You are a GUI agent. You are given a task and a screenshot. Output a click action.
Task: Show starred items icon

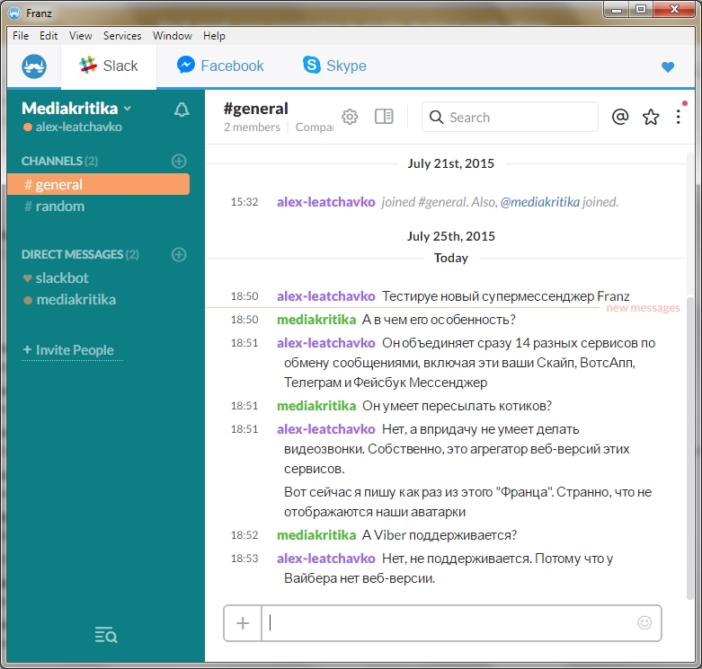651,117
